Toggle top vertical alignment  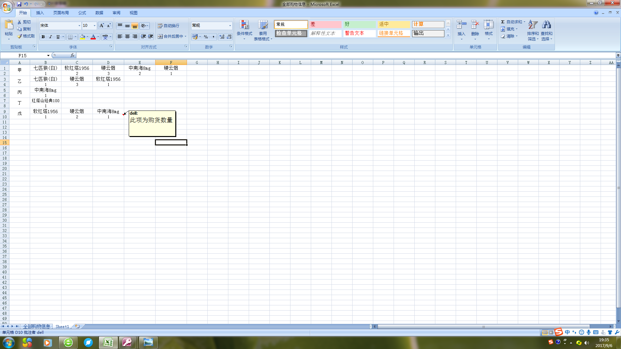coord(120,26)
